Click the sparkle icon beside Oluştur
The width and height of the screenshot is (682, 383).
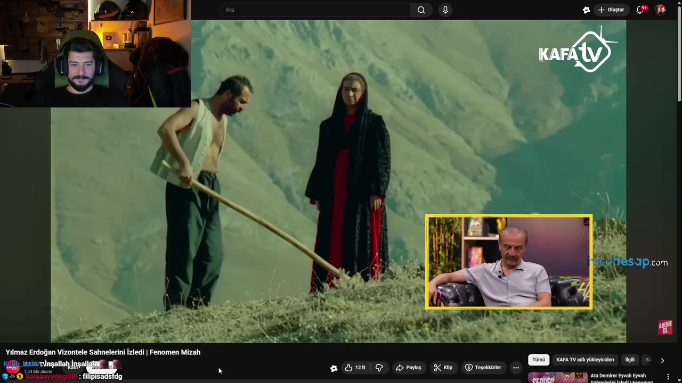(586, 10)
